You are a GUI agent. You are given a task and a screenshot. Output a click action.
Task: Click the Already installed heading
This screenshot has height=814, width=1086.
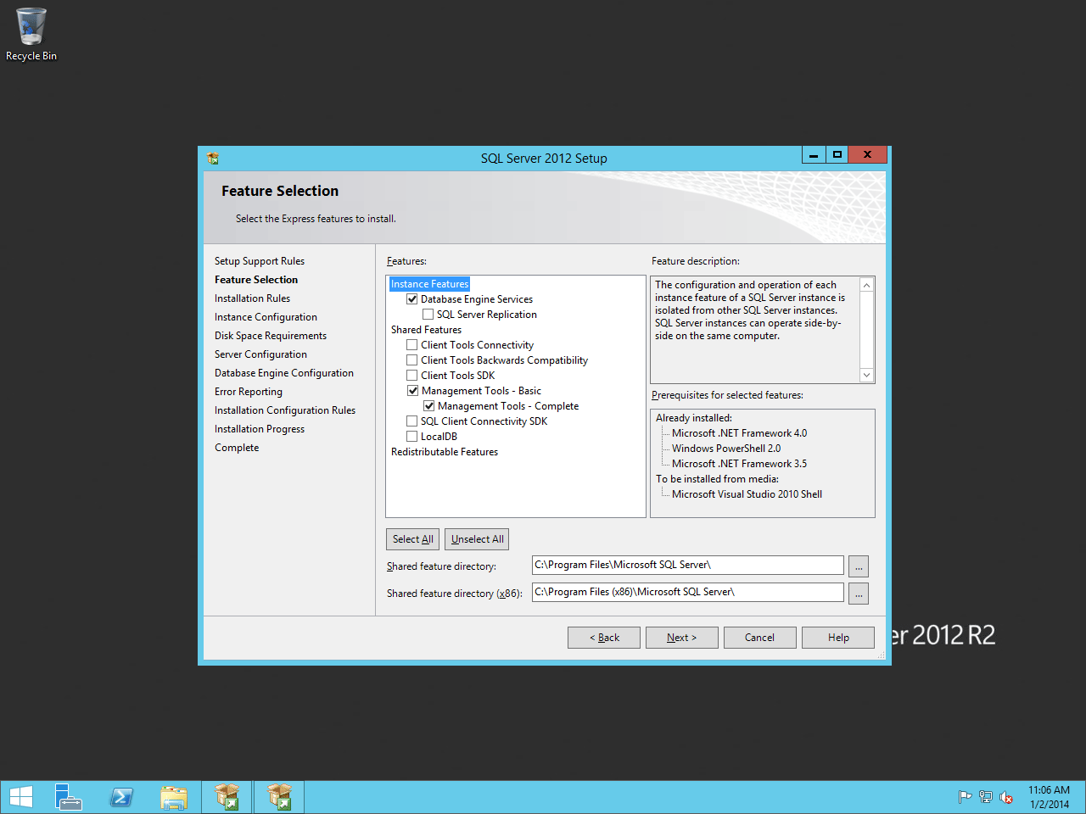click(x=694, y=418)
